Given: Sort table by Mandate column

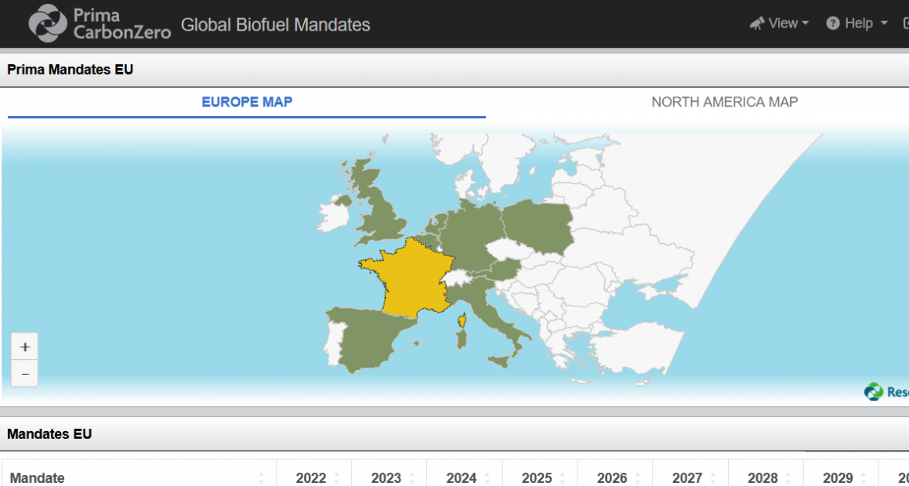Looking at the screenshot, I should pos(261,478).
